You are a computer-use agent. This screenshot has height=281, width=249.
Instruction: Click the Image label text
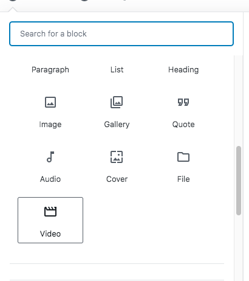pos(50,125)
